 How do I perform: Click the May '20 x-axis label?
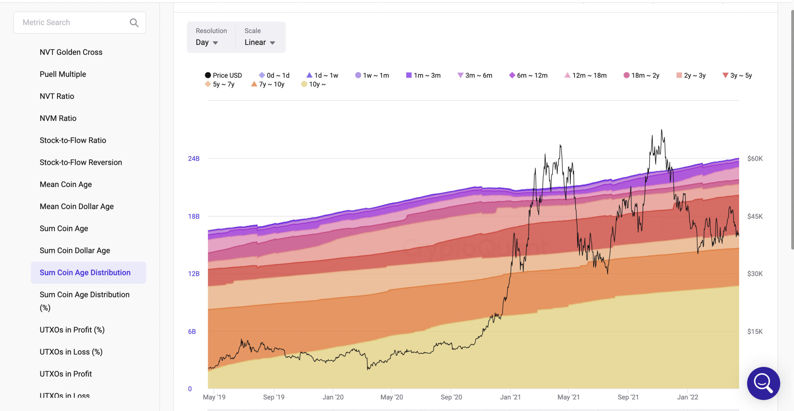click(392, 397)
